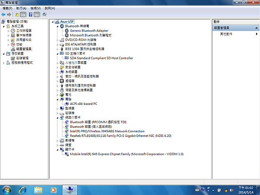This screenshot has height=195, width=260.
Task: Click the IEEE 1394 controller icon
Action: pos(62,49)
